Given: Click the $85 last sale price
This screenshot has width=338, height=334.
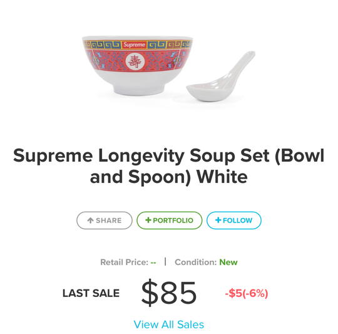Looking at the screenshot, I should click(x=169, y=293).
